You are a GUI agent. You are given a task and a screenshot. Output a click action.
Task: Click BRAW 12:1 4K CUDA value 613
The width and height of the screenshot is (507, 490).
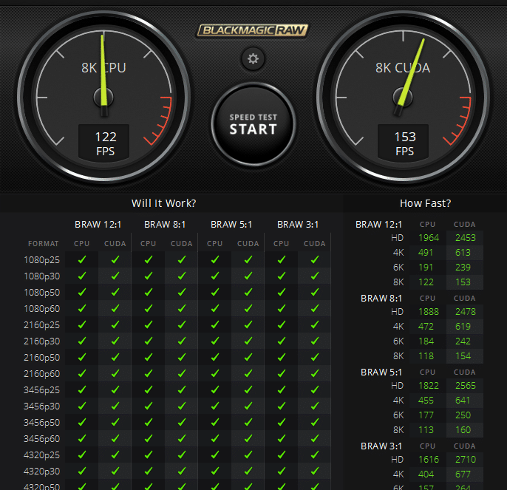[463, 253]
